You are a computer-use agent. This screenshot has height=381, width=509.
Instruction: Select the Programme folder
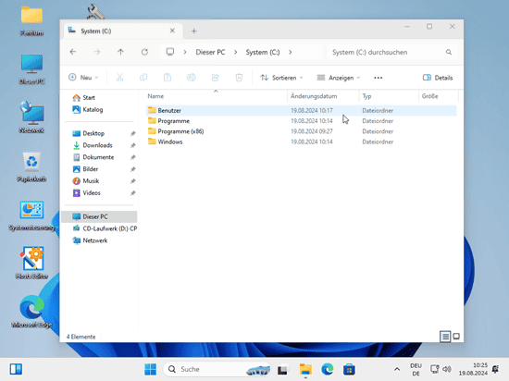302,121
